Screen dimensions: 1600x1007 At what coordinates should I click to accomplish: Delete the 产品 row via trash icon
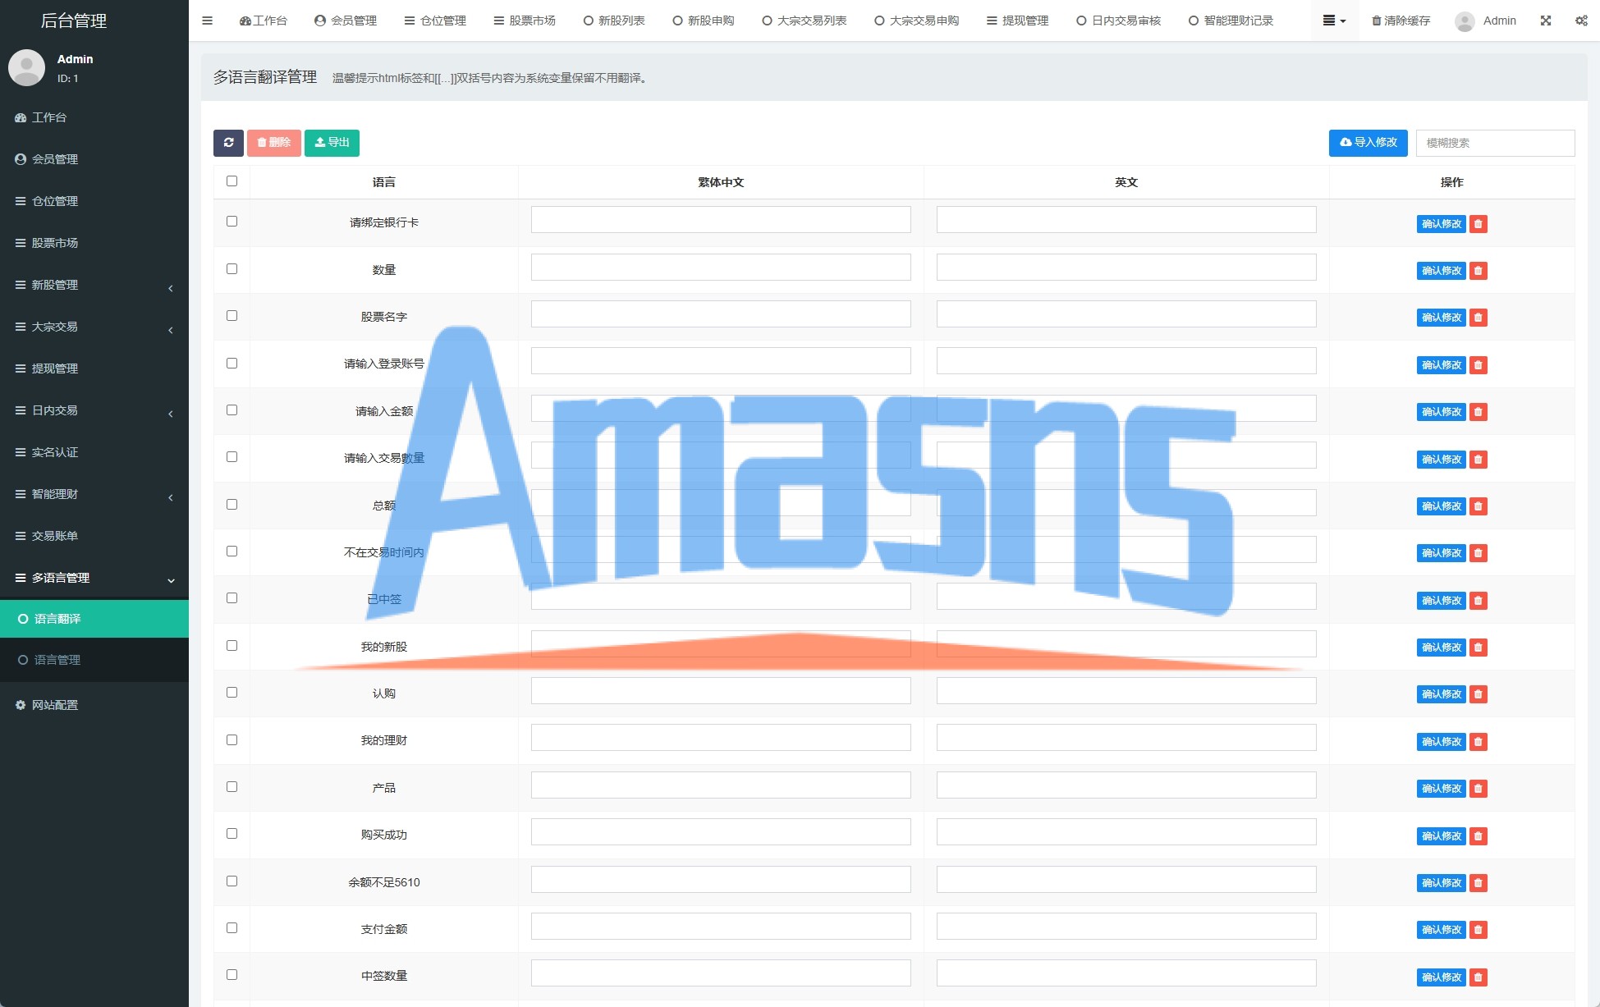click(x=1479, y=789)
